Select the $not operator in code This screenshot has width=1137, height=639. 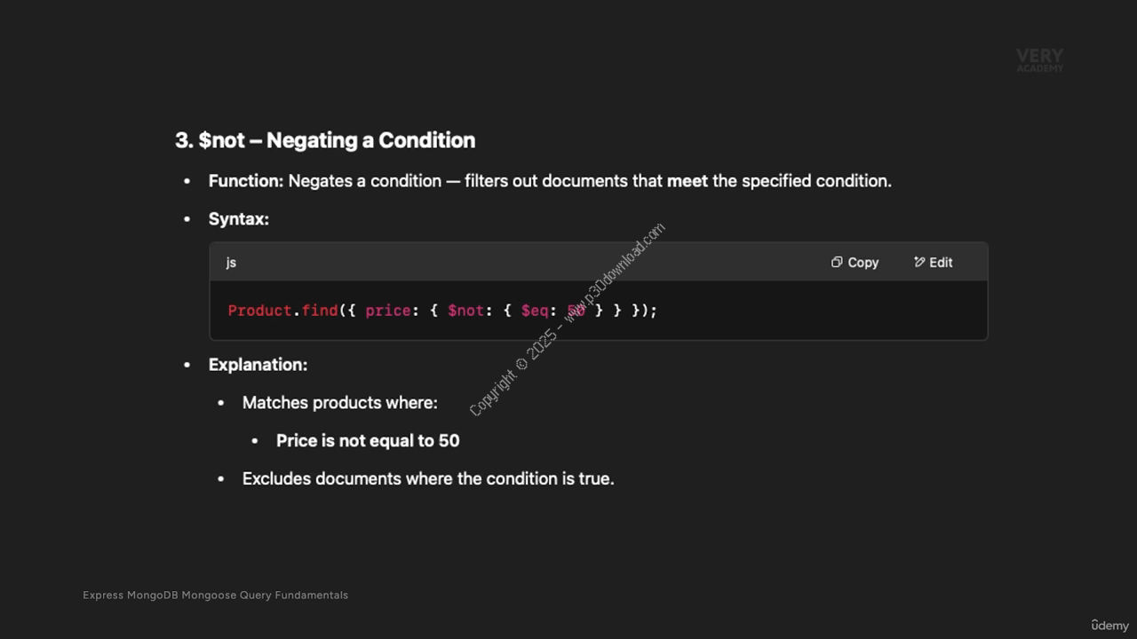(466, 310)
